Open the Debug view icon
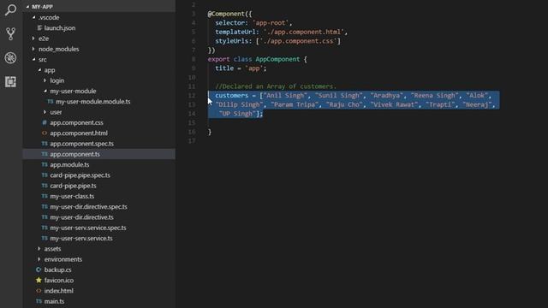Screen dimensions: 548x308 coord(10,57)
